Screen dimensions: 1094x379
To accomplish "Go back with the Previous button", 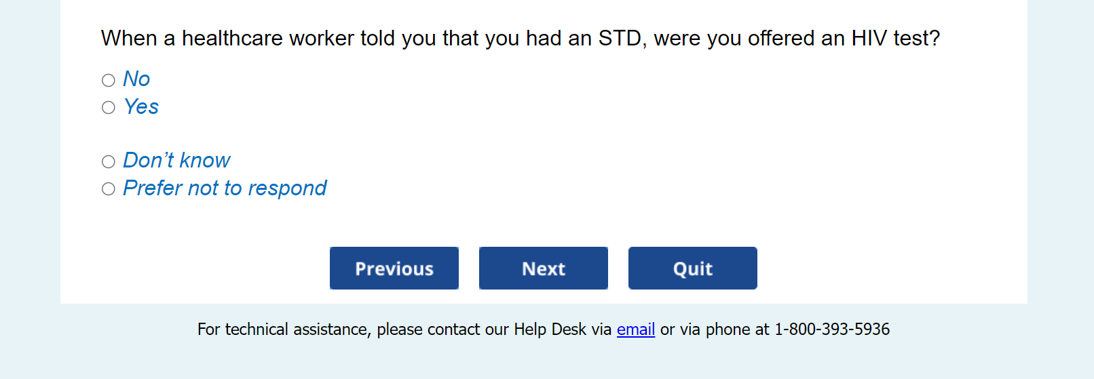I will click(394, 268).
